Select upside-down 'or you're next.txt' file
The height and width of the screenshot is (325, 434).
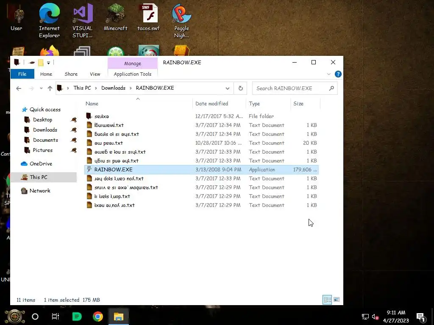(201, 205)
